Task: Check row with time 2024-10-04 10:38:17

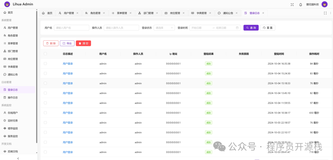Action: [x=45, y=113]
